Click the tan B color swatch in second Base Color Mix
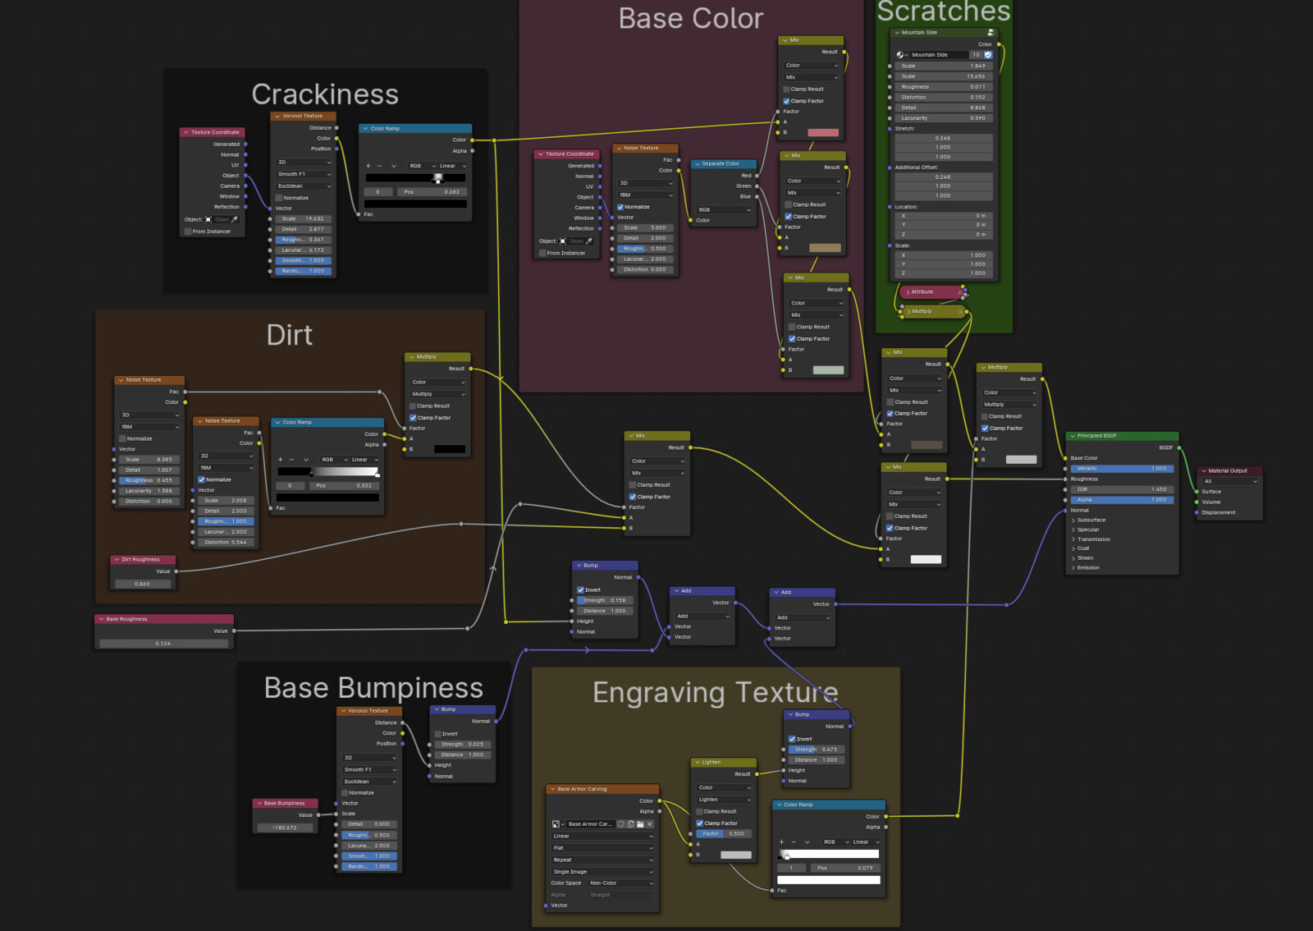 point(825,248)
